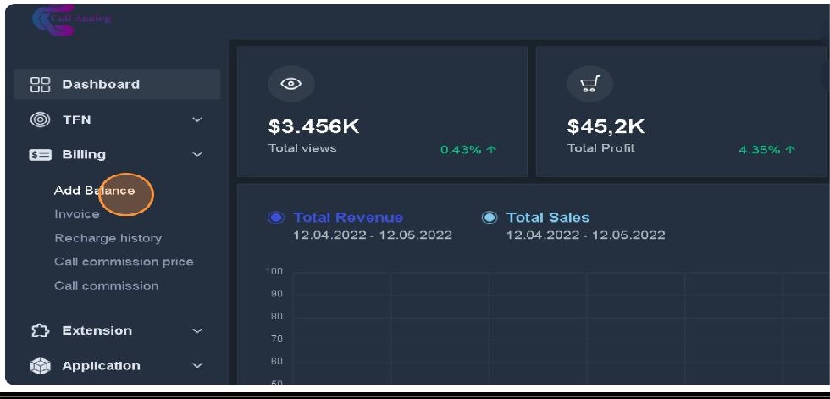Click the Billing dollar card icon
This screenshot has width=830, height=399.
(x=40, y=155)
